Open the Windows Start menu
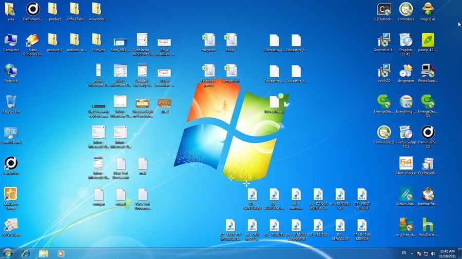This screenshot has height=259, width=462. [x=8, y=253]
